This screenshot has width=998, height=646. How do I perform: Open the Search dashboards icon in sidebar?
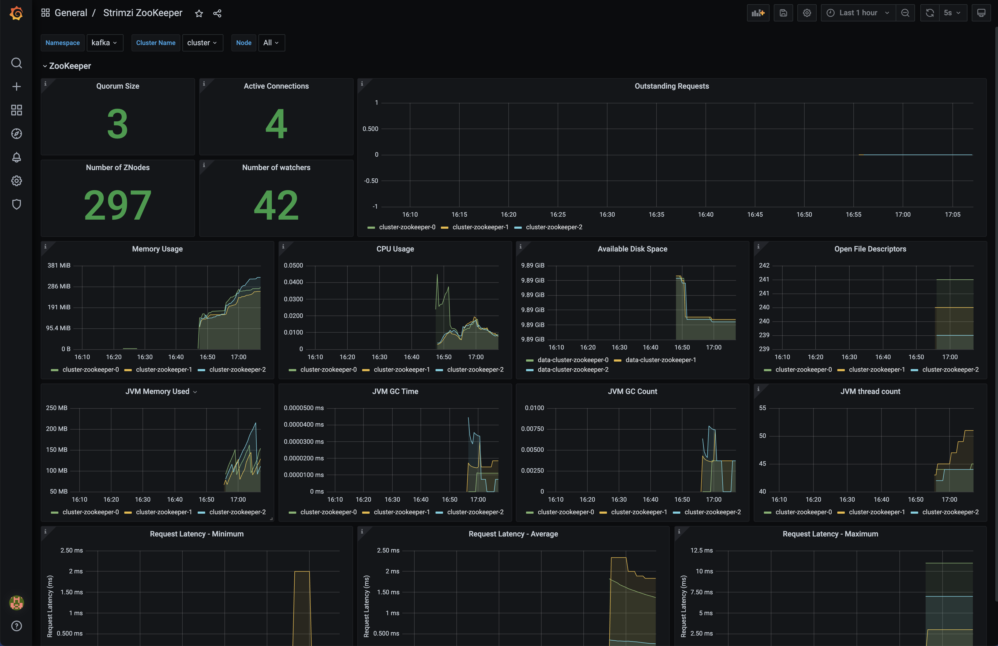(x=16, y=63)
